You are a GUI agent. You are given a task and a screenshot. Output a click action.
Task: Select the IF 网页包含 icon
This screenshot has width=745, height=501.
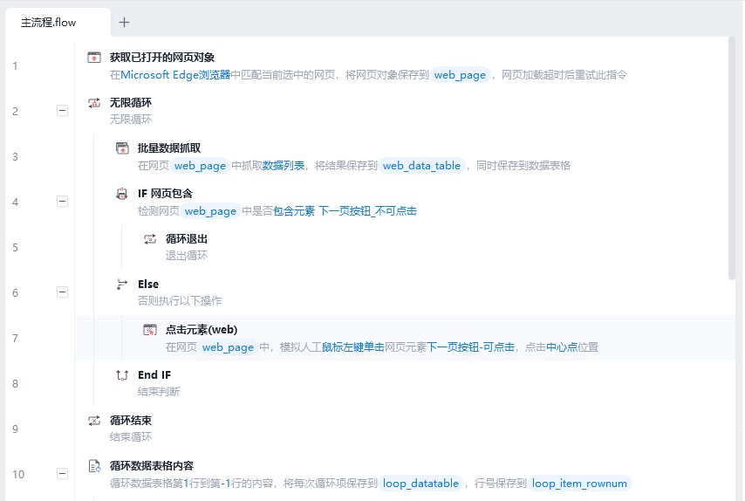tap(122, 194)
